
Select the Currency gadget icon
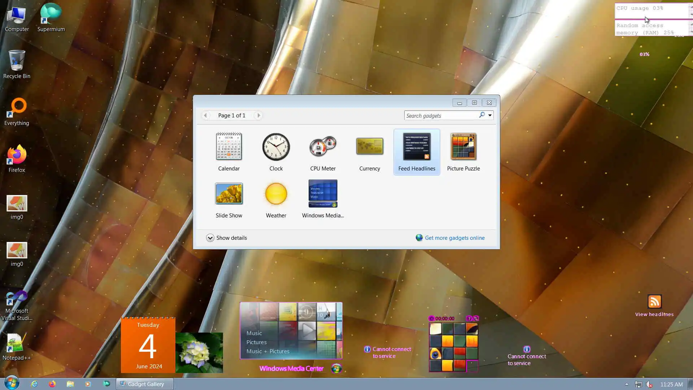[370, 147]
